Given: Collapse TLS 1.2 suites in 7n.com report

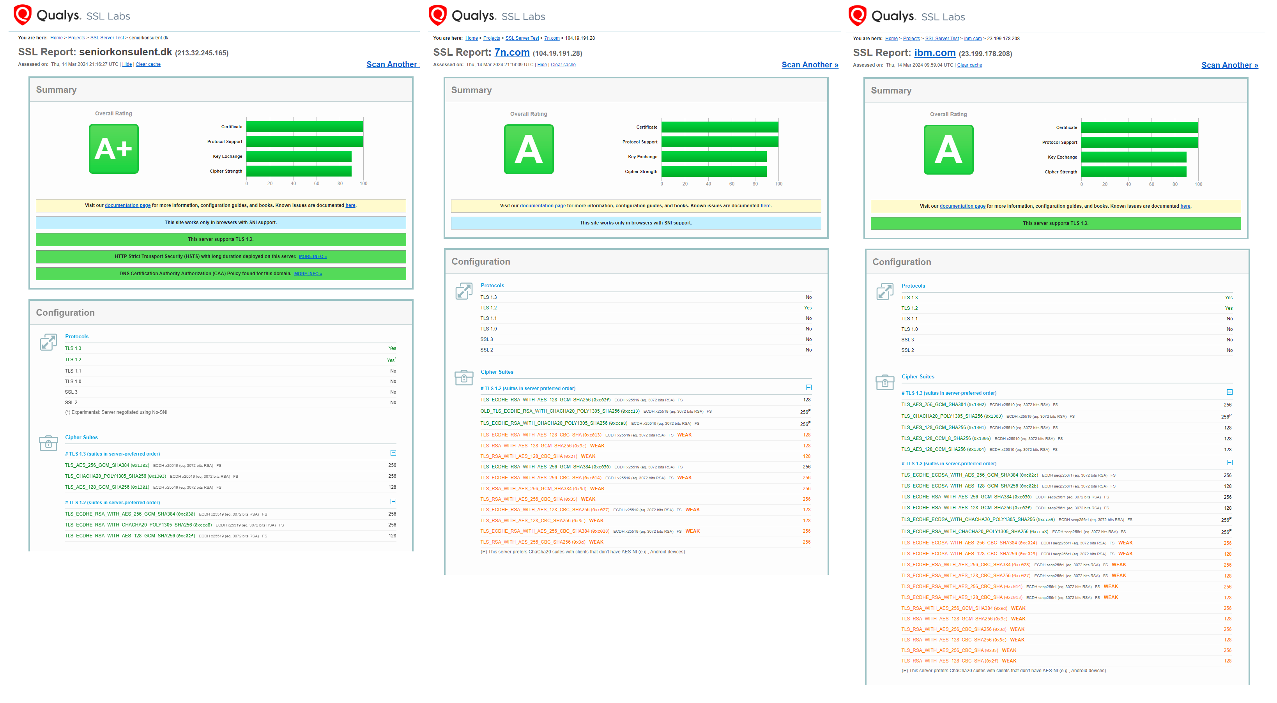Looking at the screenshot, I should click(808, 387).
